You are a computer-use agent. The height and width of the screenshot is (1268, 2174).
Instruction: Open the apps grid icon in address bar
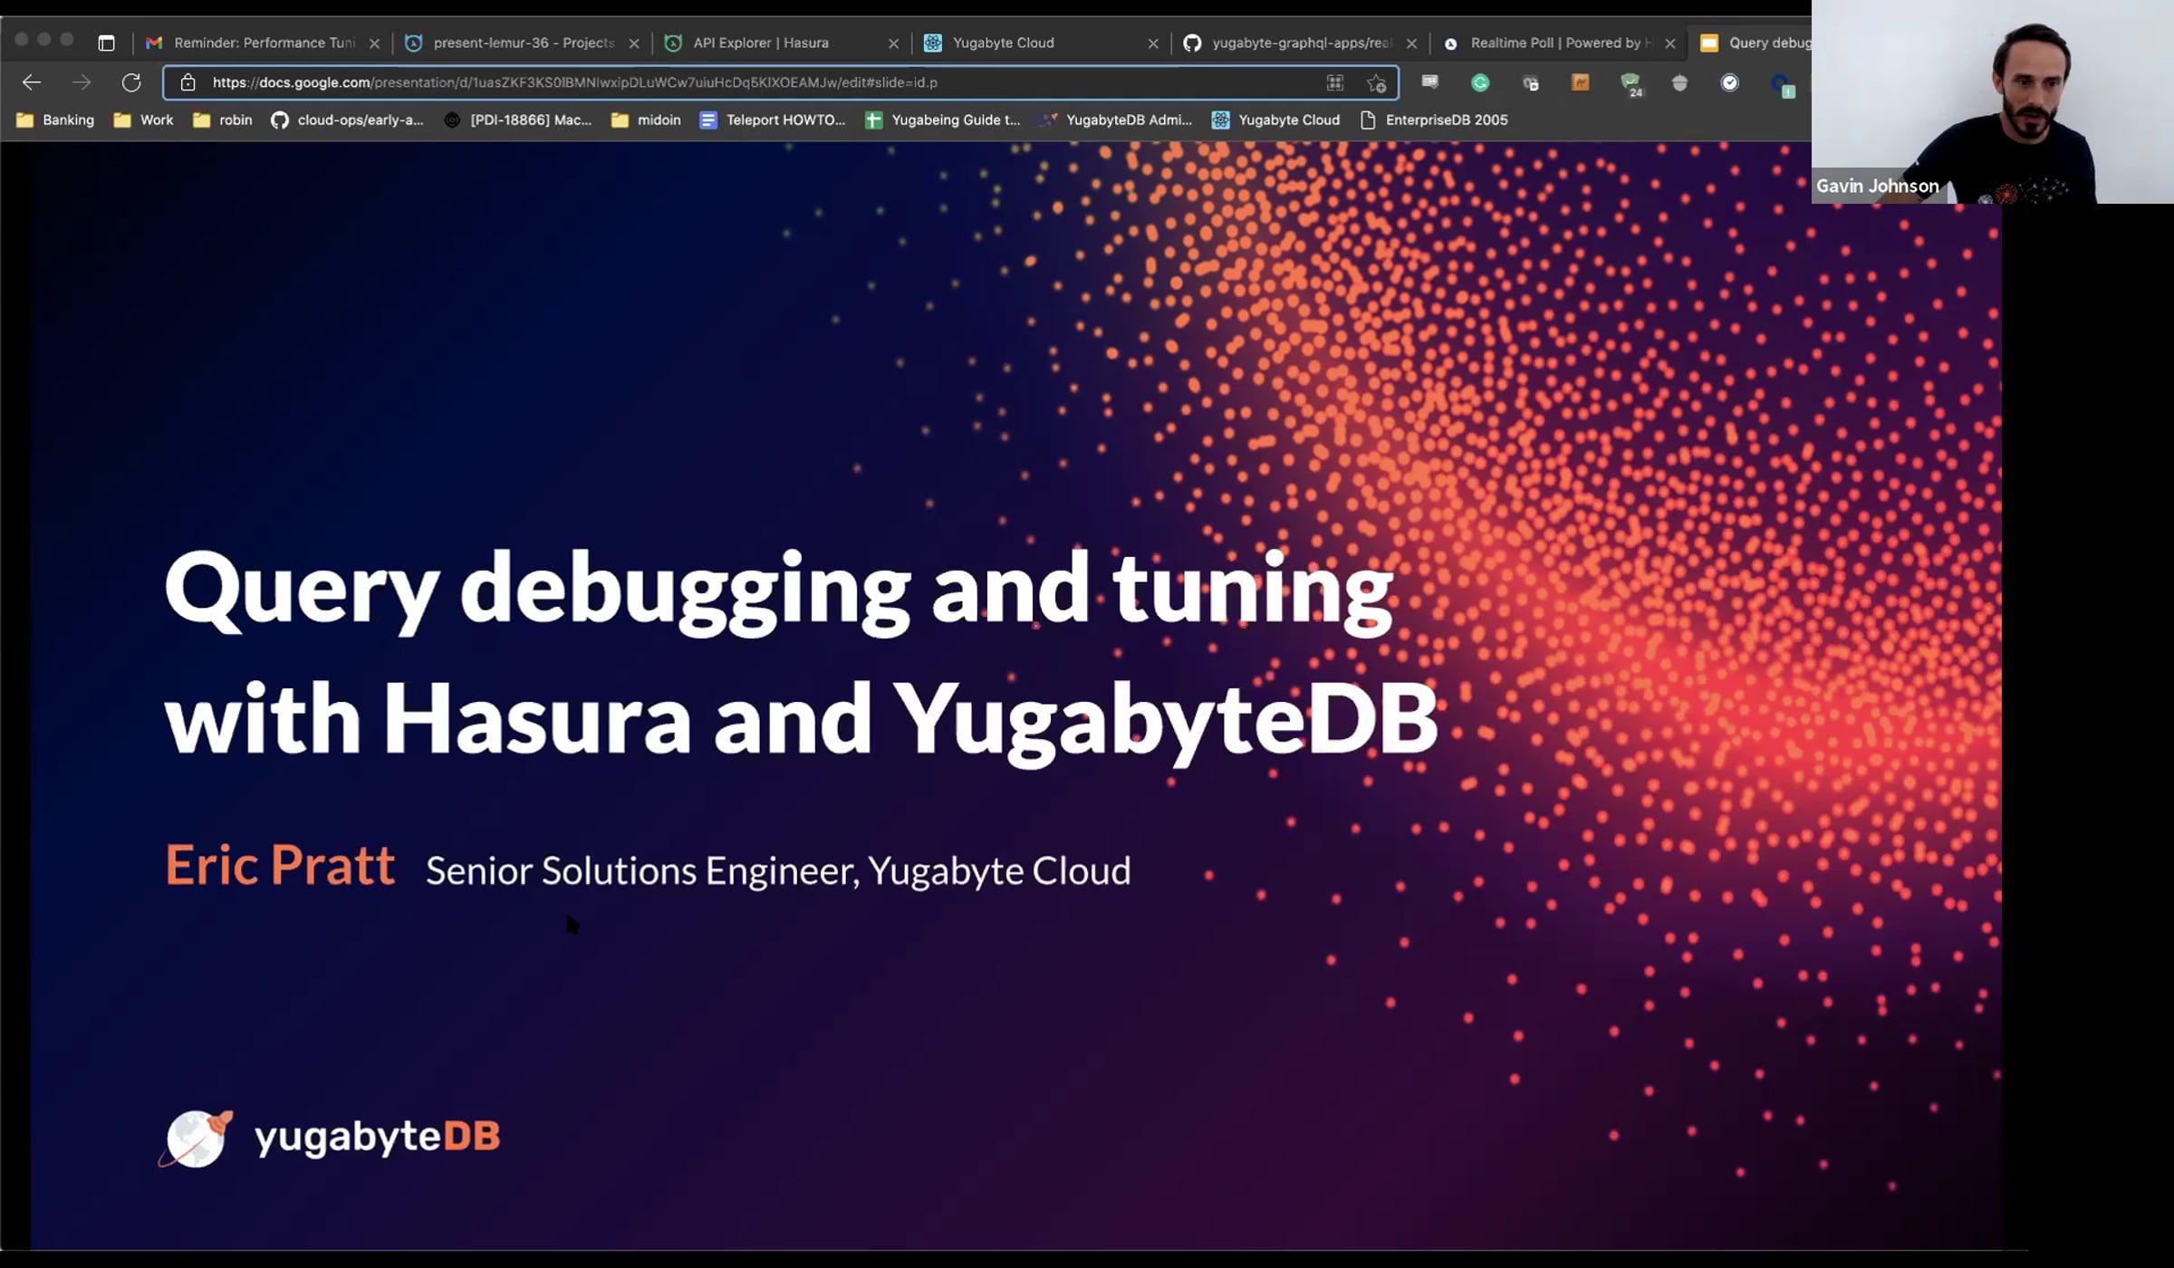pos(1335,82)
